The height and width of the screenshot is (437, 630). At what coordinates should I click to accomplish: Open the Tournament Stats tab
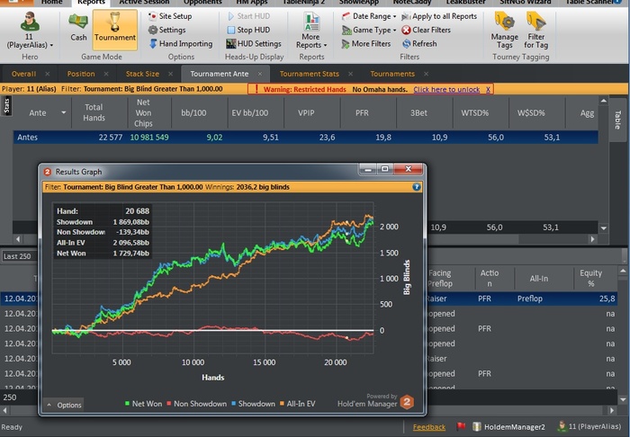[x=310, y=74]
